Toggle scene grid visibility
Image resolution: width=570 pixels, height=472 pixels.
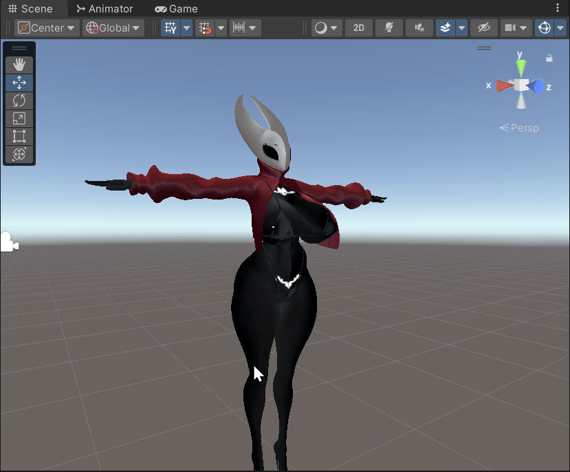pyautogui.click(x=171, y=28)
